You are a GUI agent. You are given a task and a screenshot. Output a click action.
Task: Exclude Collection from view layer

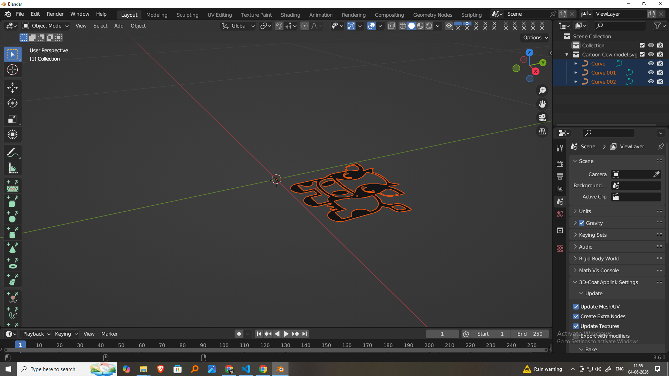click(642, 45)
